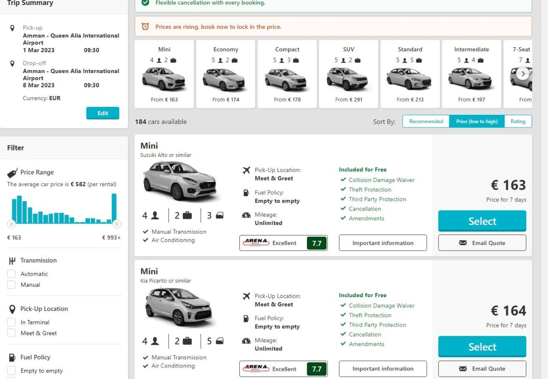Tick the In Terminal pick-up checkbox
This screenshot has width=548, height=379.
pos(11,322)
